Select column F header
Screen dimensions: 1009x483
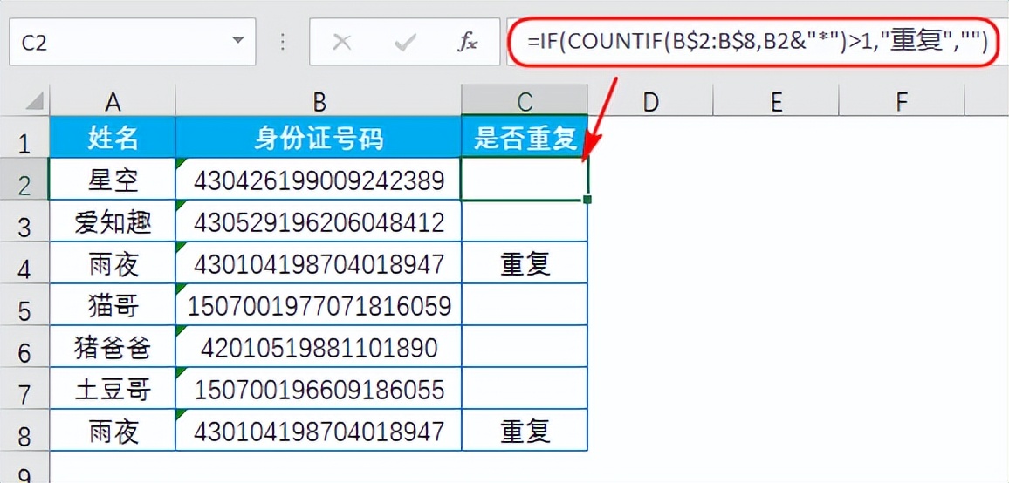click(x=902, y=101)
